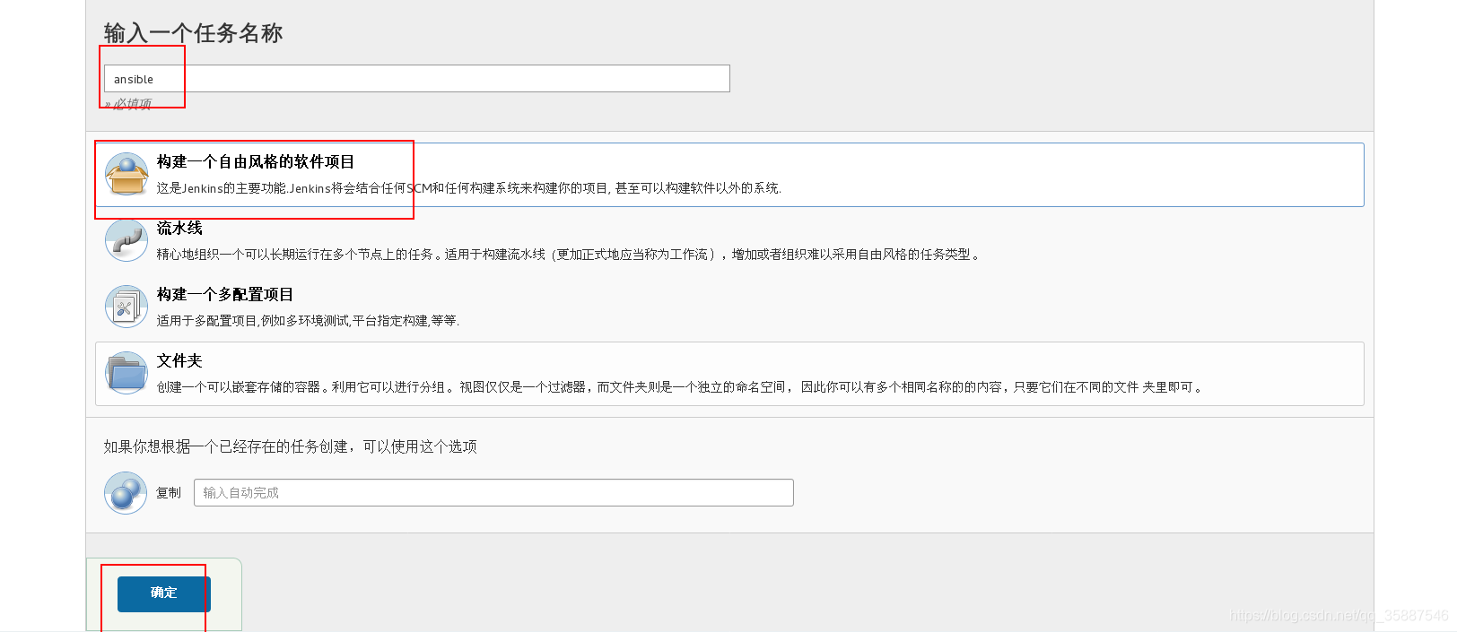Choose 构建一个多配置项目 title
The image size is (1457, 632).
coord(225,294)
